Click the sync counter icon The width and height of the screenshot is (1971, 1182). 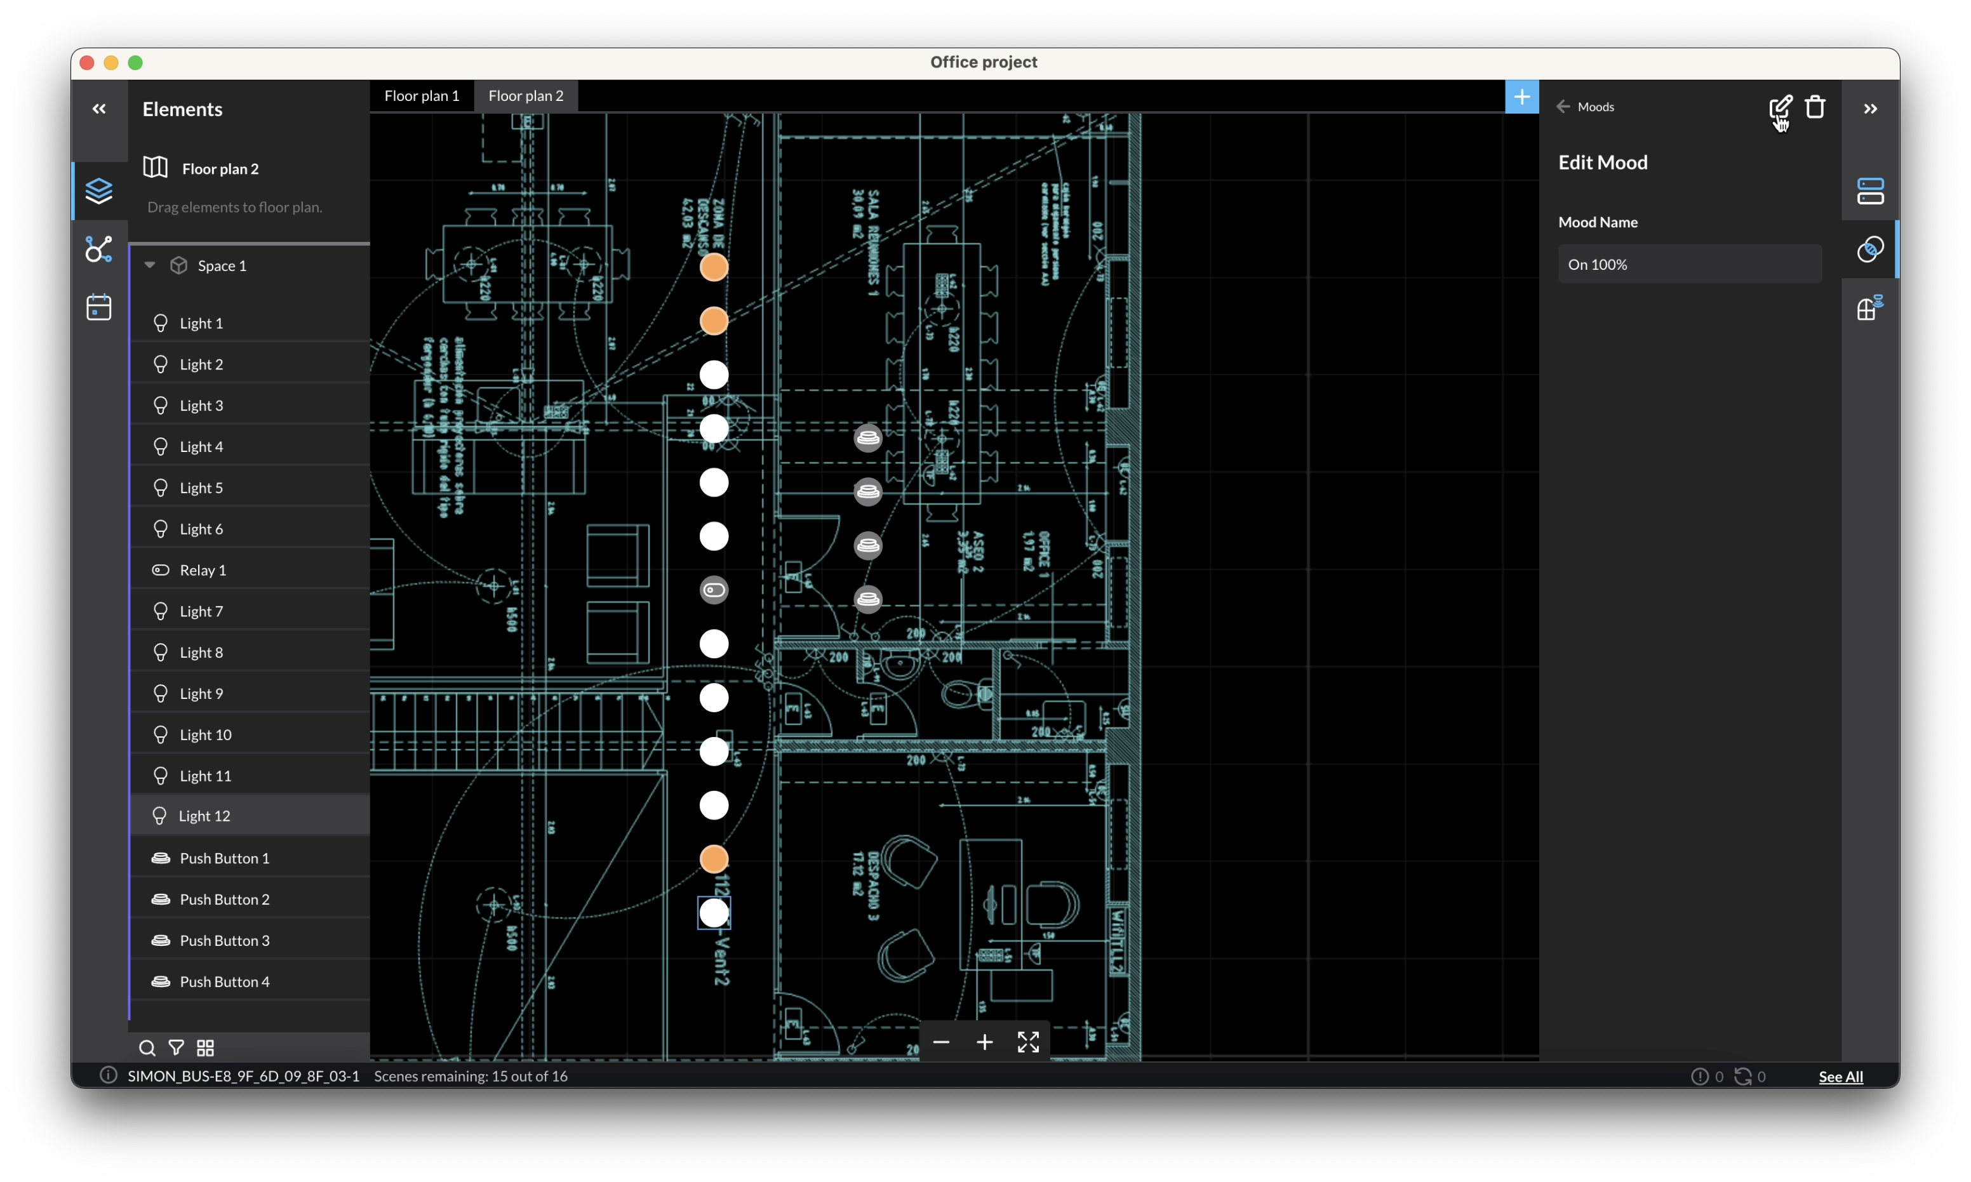1742,1076
